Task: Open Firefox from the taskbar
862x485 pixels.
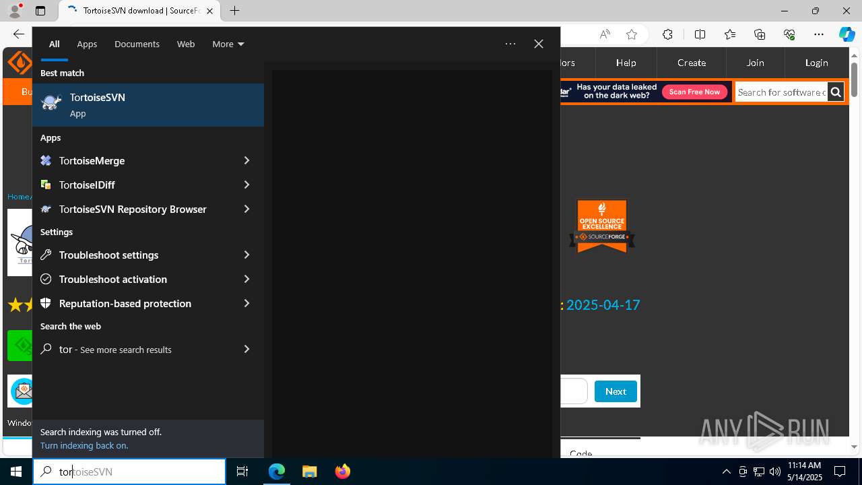Action: coord(343,472)
